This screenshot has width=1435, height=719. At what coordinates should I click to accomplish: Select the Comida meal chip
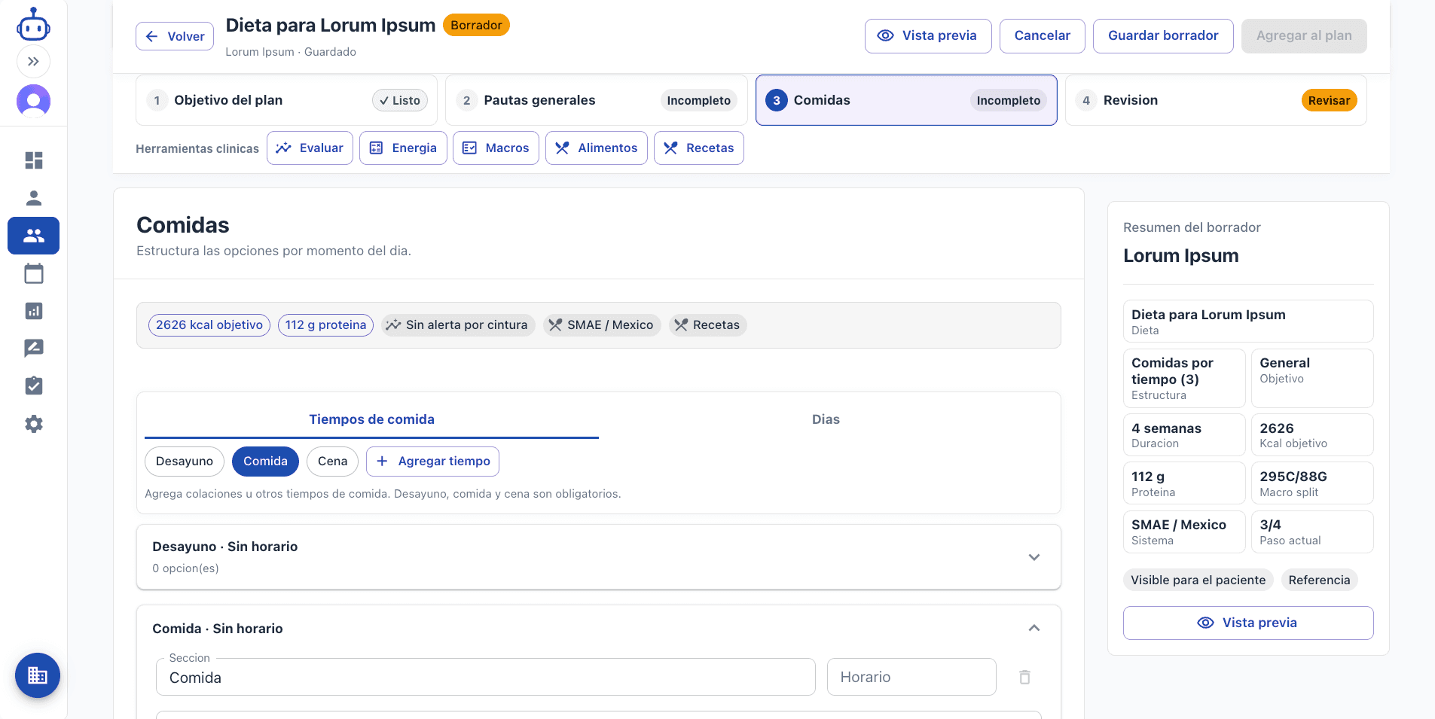click(265, 462)
